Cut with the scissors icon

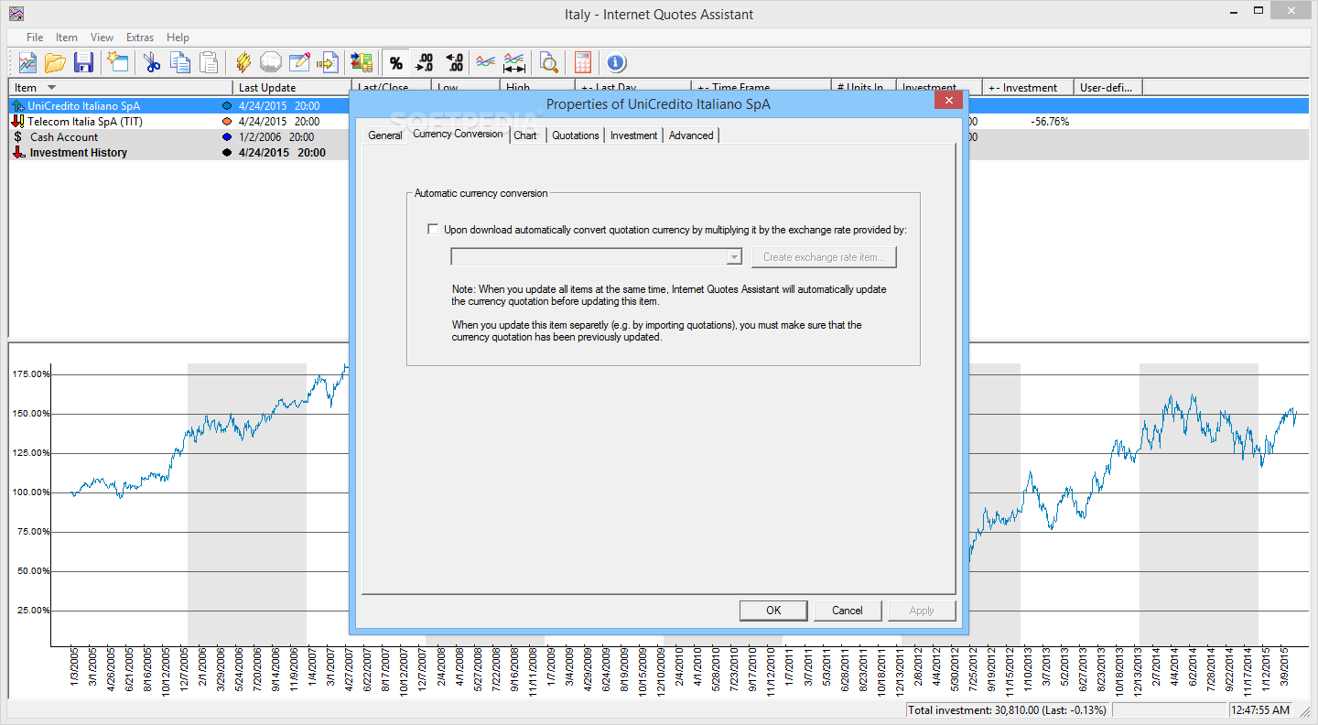tap(152, 62)
